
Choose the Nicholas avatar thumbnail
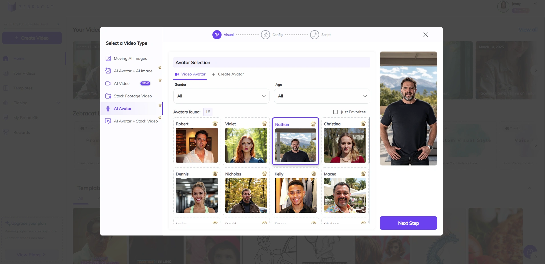tap(246, 195)
